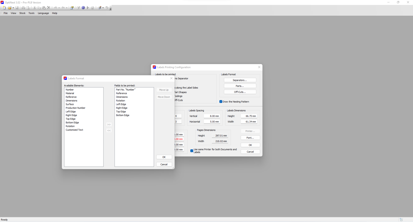Screen dimensions: 413x222
Task: Open the Stock menu
Action: (x=22, y=13)
